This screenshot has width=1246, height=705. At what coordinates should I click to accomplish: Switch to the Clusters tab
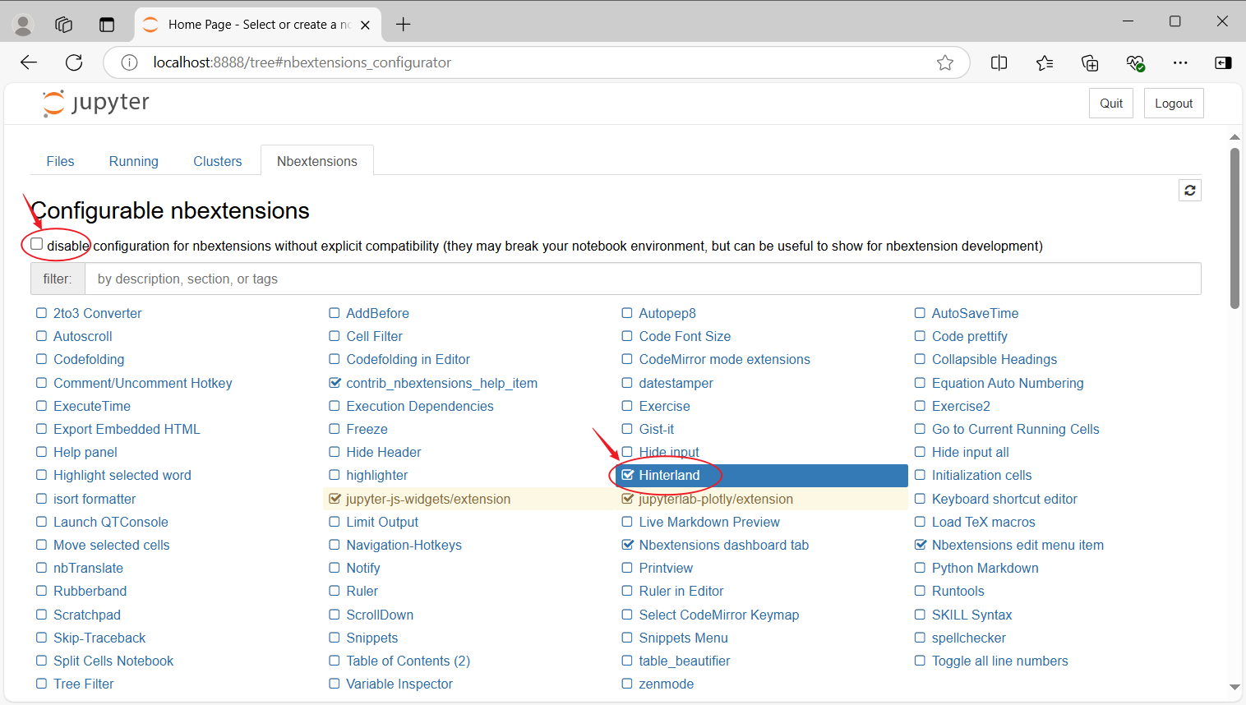[x=218, y=161]
